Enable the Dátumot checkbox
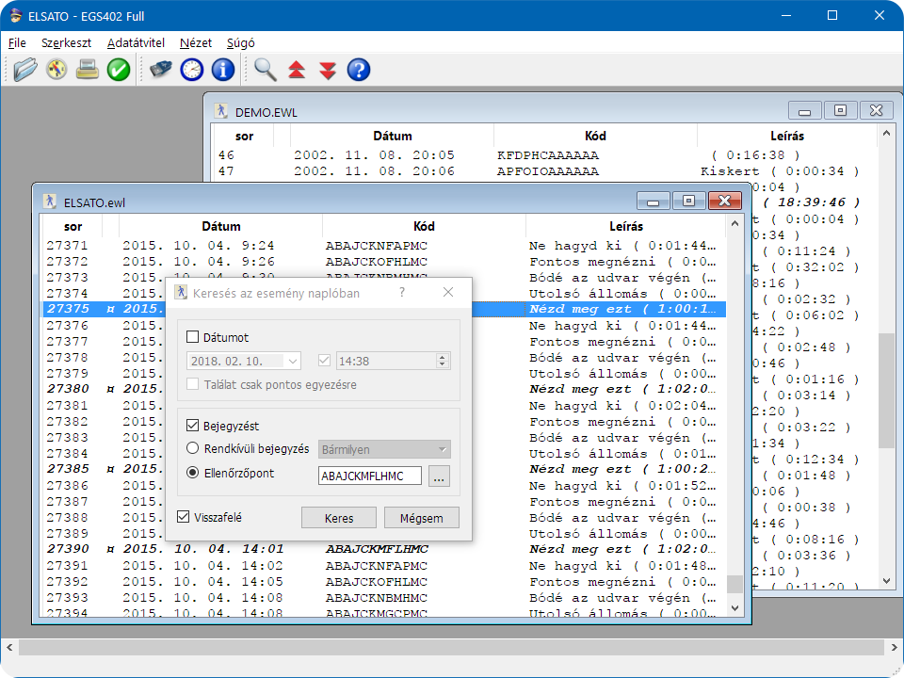 coord(193,337)
